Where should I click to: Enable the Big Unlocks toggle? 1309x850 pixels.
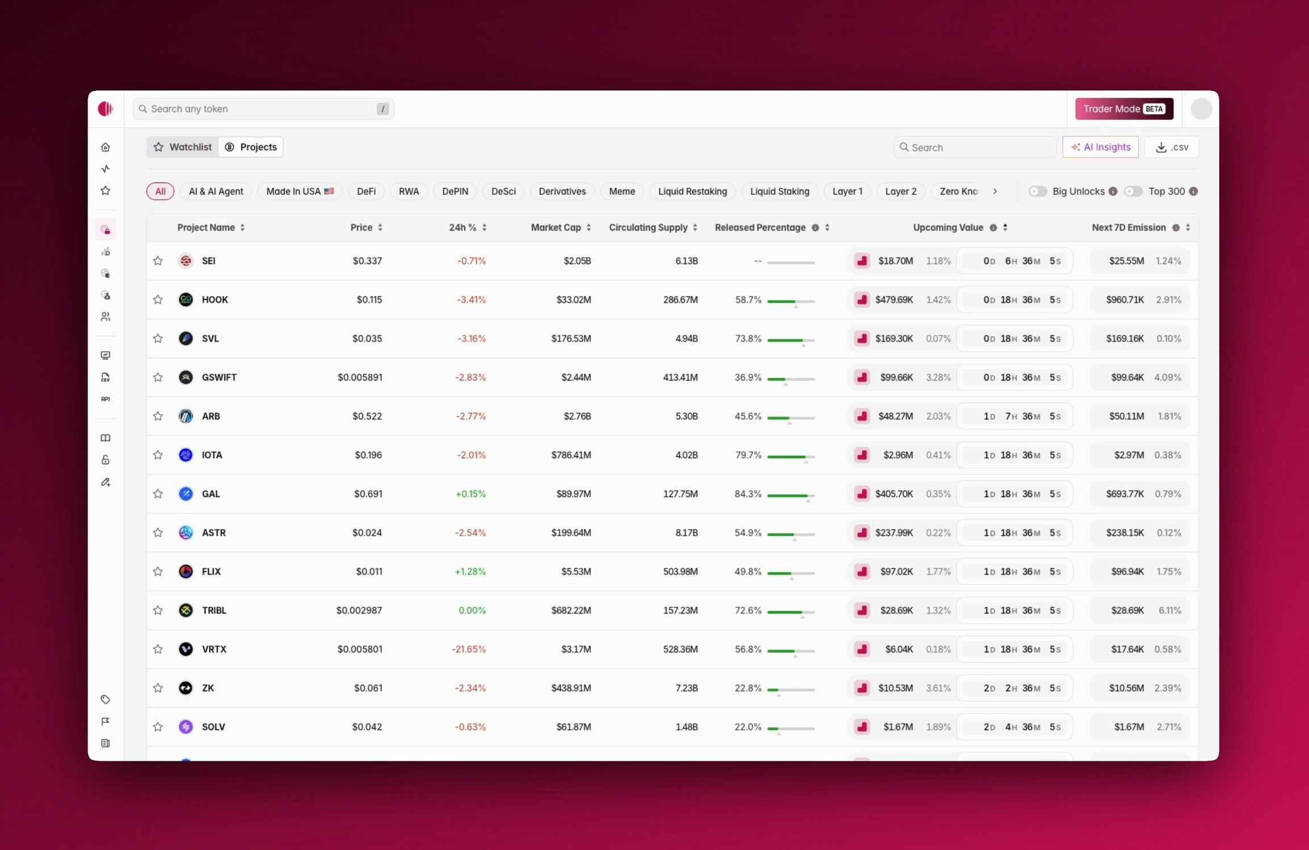point(1037,191)
